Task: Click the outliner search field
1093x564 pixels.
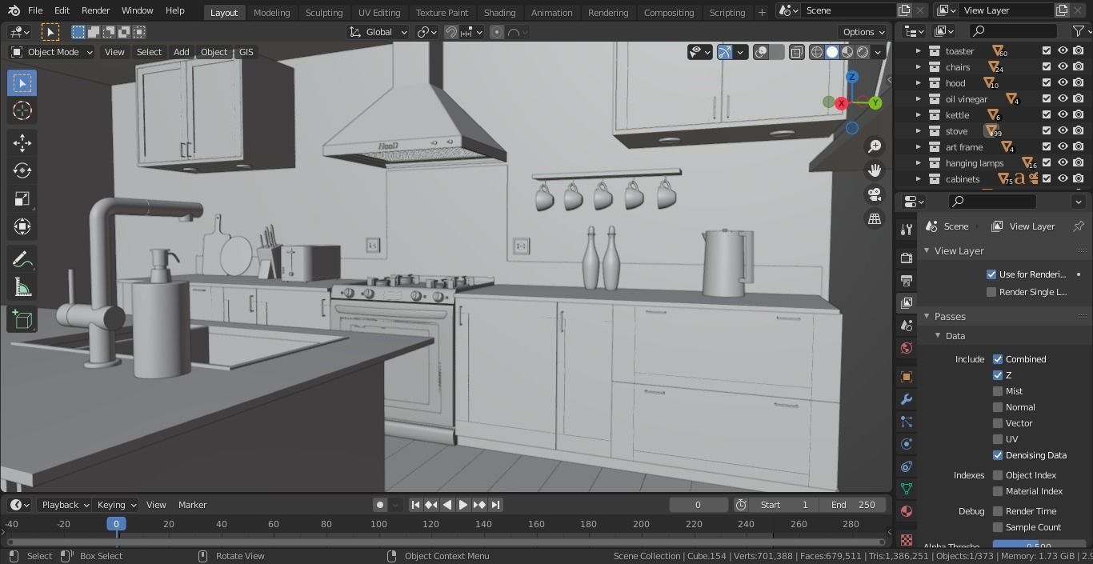Action: click(1013, 31)
